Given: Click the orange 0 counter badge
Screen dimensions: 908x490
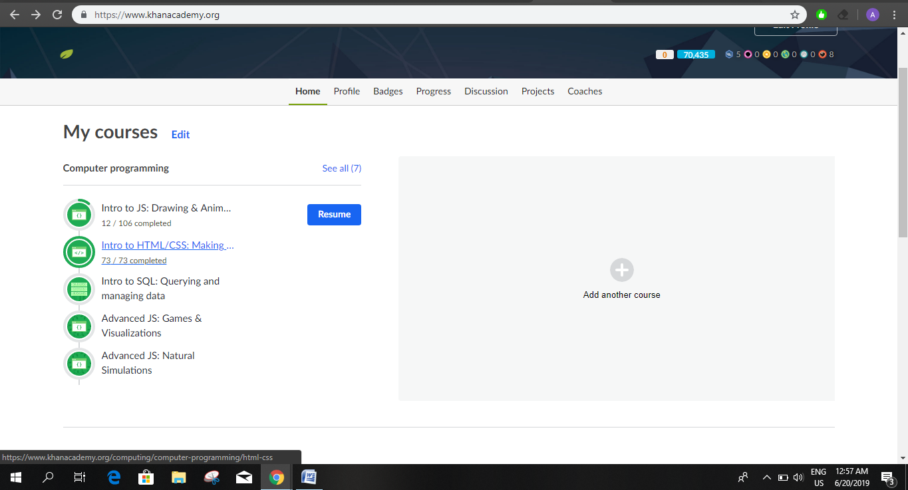Looking at the screenshot, I should (x=665, y=55).
